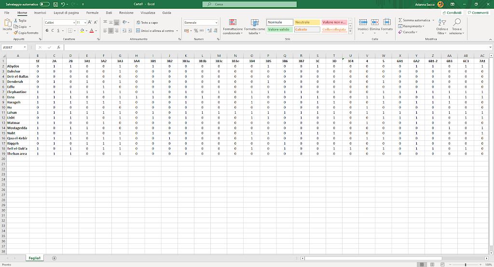This screenshot has height=267, width=494.
Task: Open the Calibri font name dropdown
Action: (x=74, y=23)
